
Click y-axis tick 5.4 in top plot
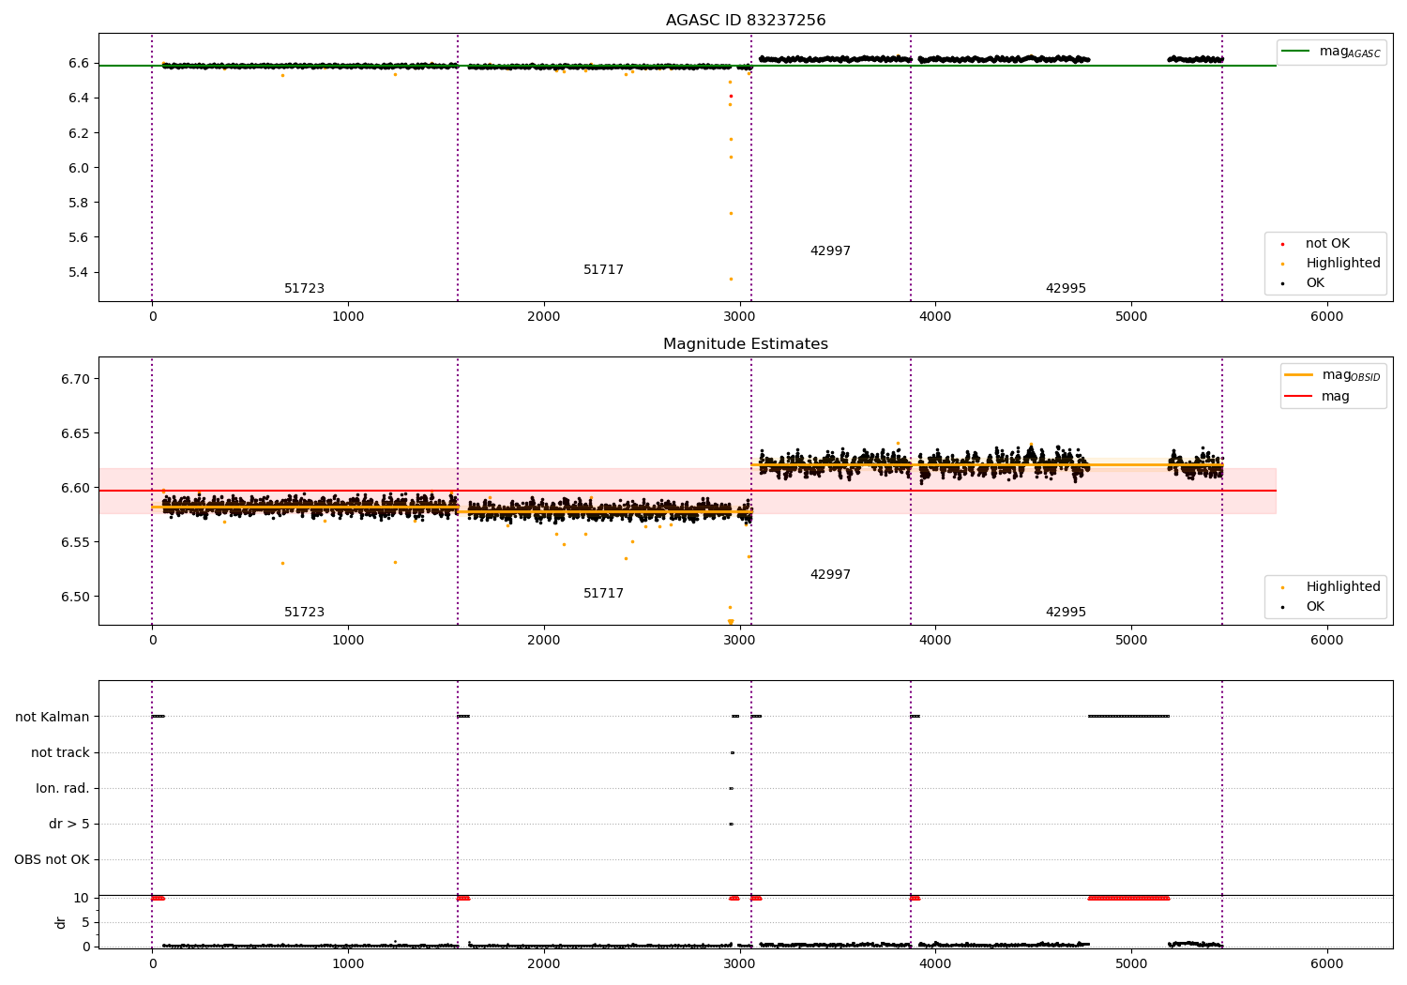pos(79,273)
